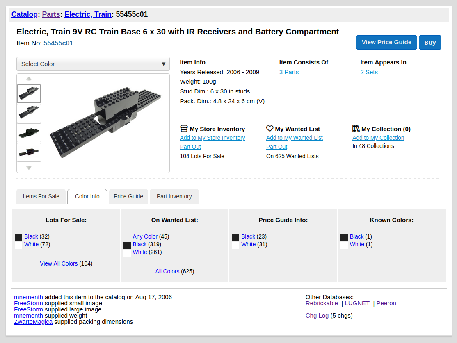
Task: Click All Colors (625) link
Action: coord(167,271)
